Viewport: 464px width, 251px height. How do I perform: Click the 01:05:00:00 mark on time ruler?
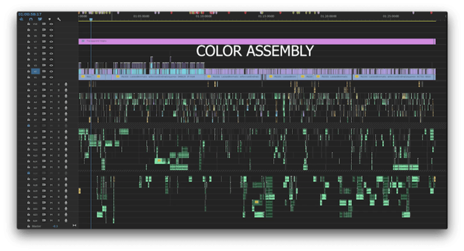tap(141, 16)
